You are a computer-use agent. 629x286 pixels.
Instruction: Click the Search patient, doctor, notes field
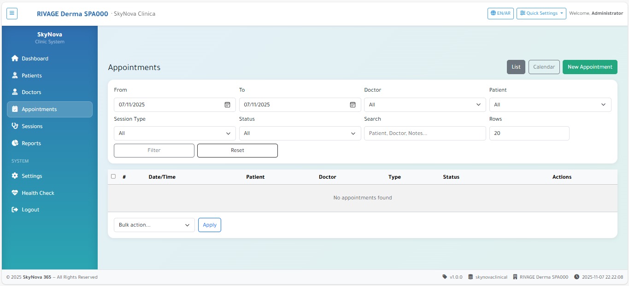point(424,133)
